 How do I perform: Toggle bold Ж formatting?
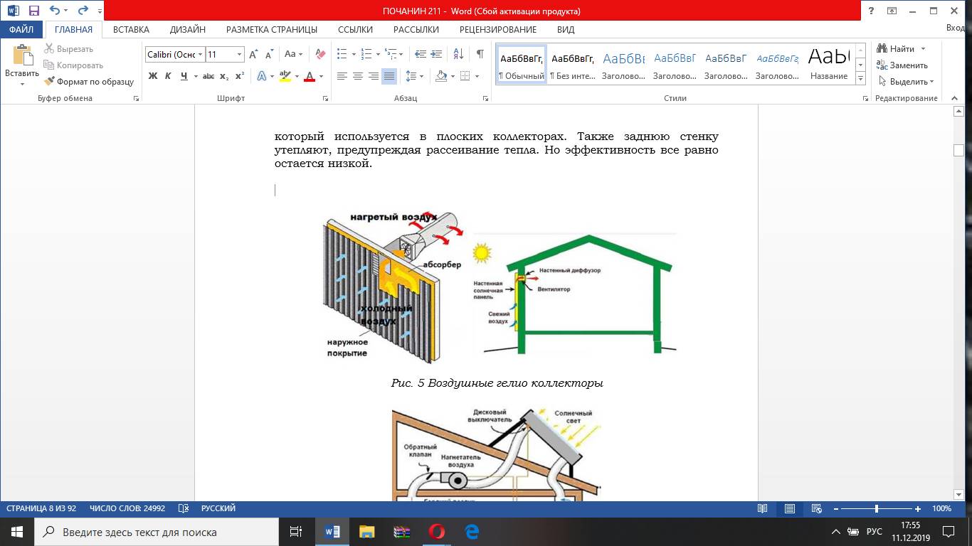(x=153, y=76)
